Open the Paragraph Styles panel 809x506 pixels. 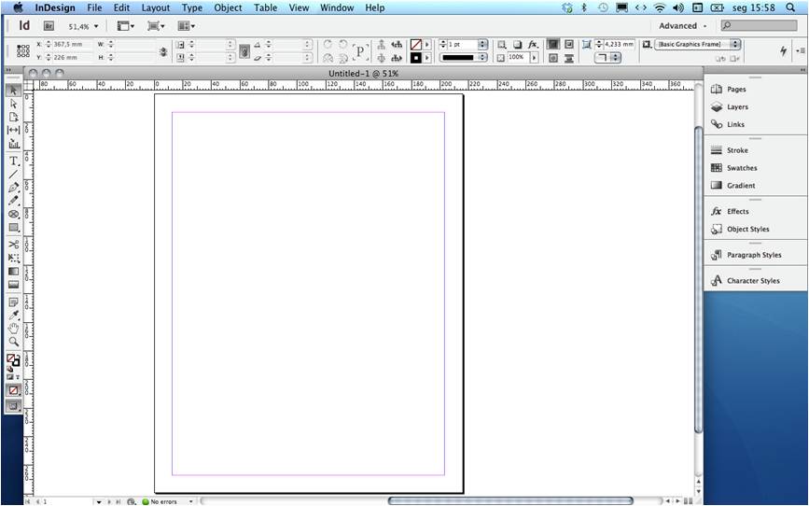(x=755, y=255)
